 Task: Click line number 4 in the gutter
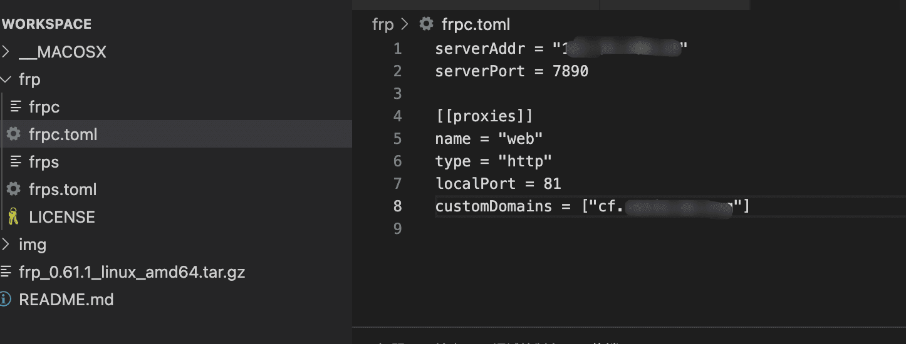point(398,116)
